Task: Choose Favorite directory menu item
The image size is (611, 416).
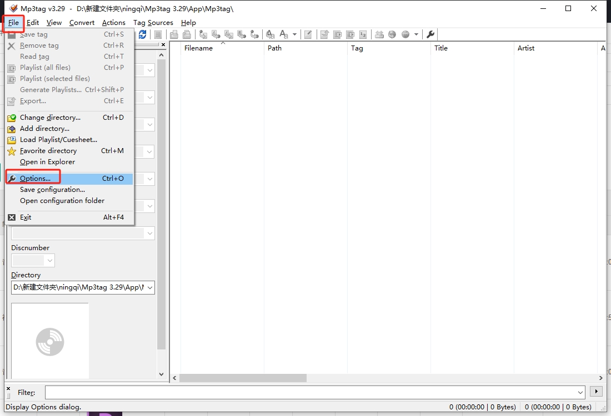Action: pyautogui.click(x=70, y=151)
